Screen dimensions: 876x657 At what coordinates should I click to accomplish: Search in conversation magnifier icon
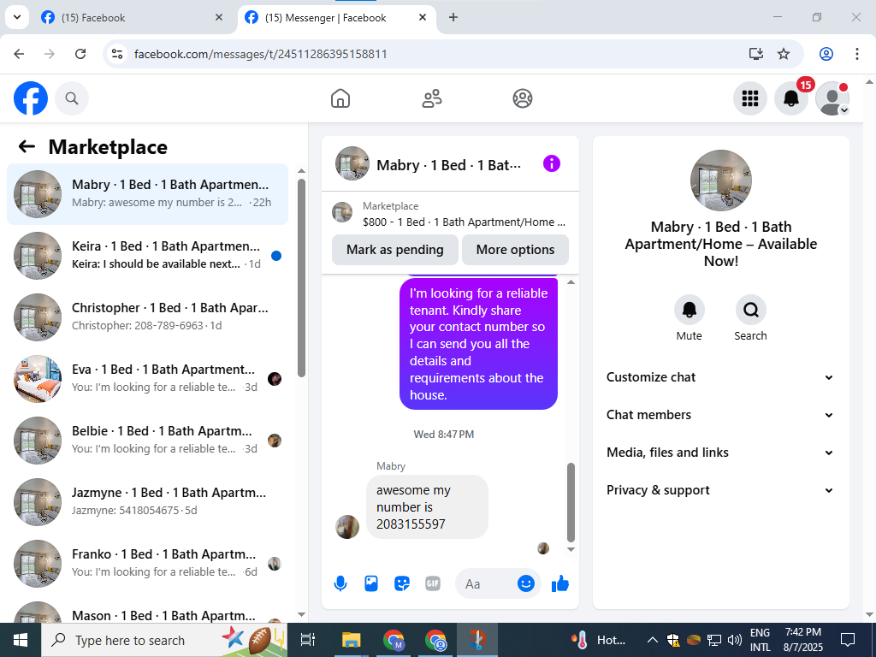tap(750, 310)
